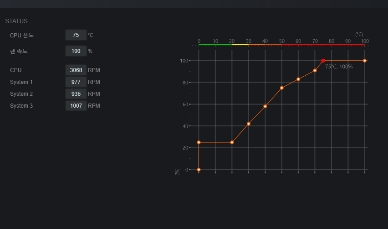Image resolution: width=388 pixels, height=229 pixels.
Task: Click the 50 temperature axis label
Action: pos(281,41)
